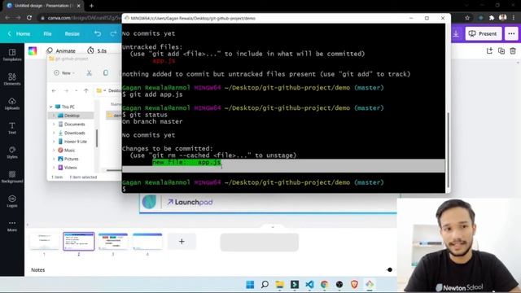Expand Pictures node in Explorer tree
Image resolution: width=521 pixels, height=293 pixels.
[54, 159]
